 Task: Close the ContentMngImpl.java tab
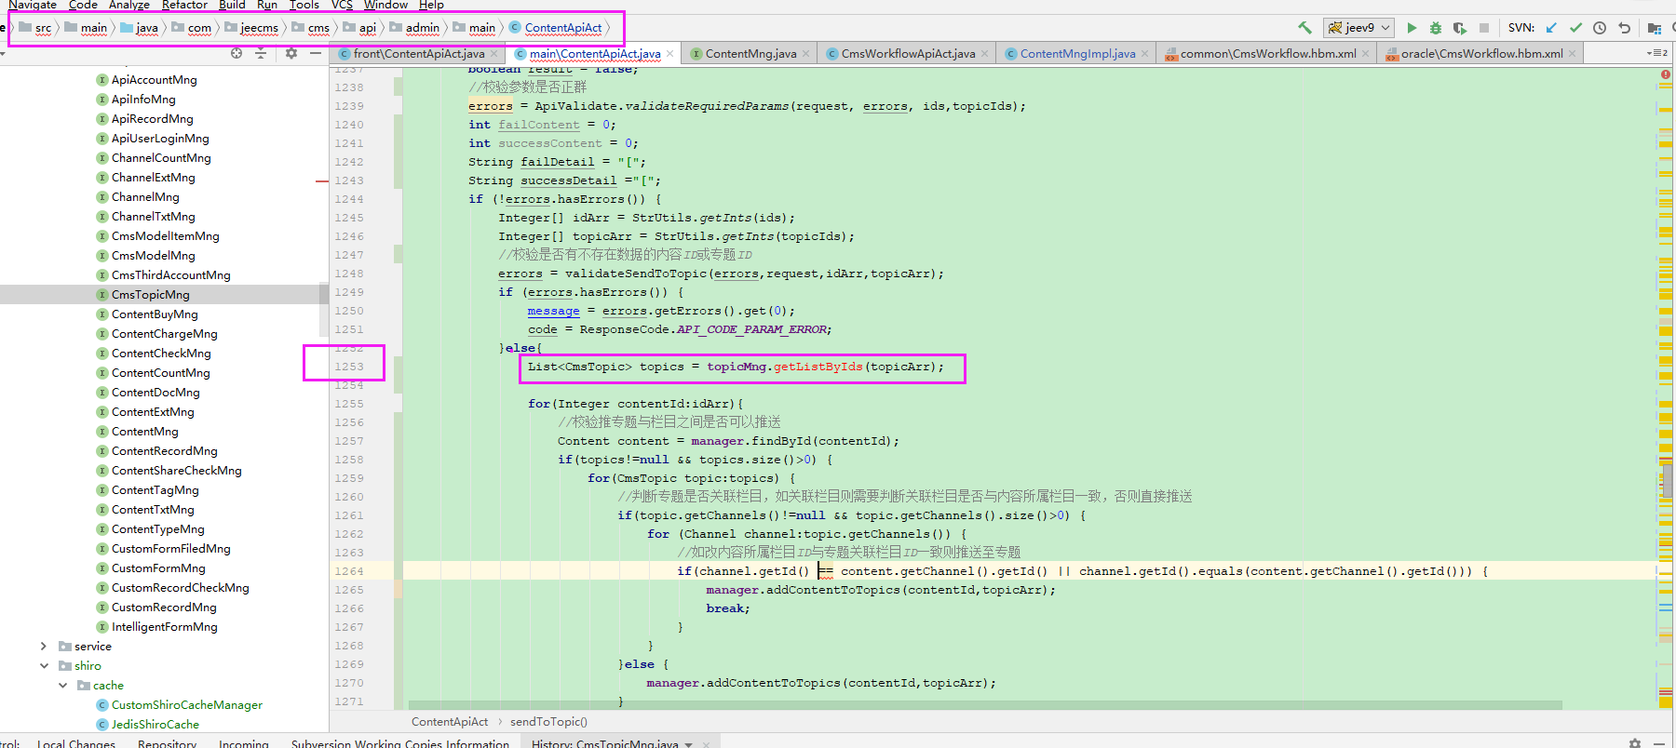coord(1145,54)
